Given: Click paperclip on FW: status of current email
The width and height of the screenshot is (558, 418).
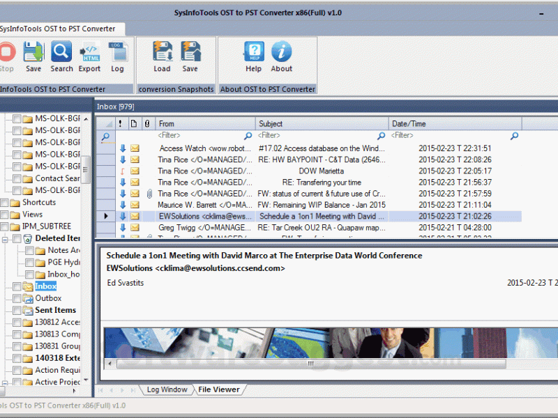Looking at the screenshot, I should (149, 194).
